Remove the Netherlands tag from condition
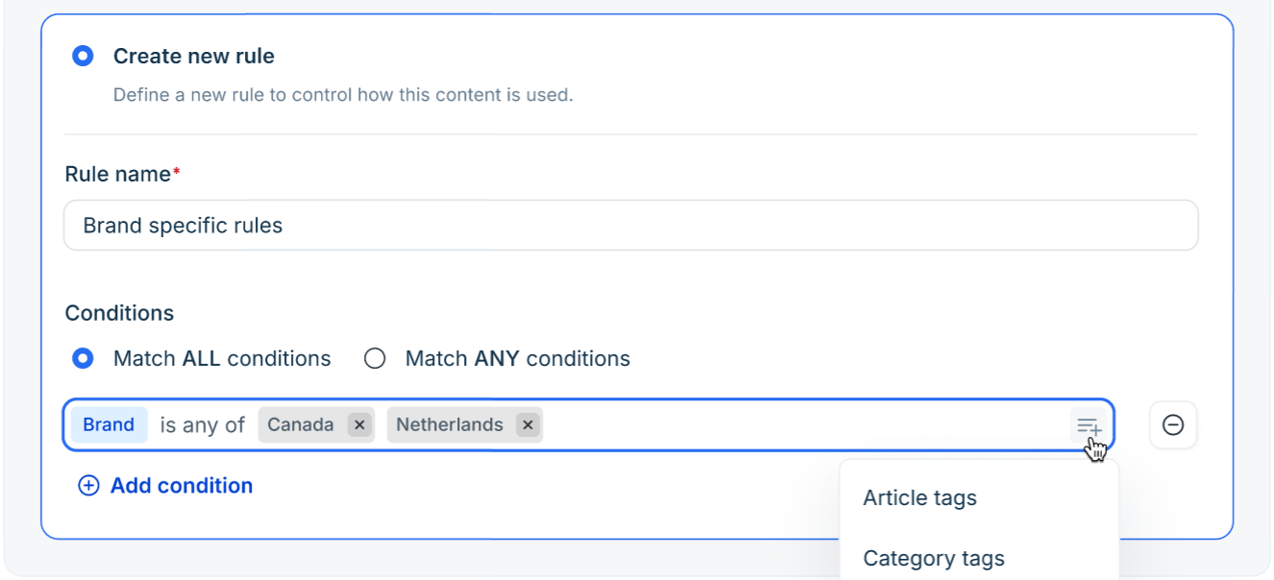 (527, 424)
